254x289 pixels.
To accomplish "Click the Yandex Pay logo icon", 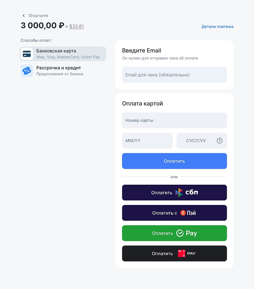I will coord(183,213).
